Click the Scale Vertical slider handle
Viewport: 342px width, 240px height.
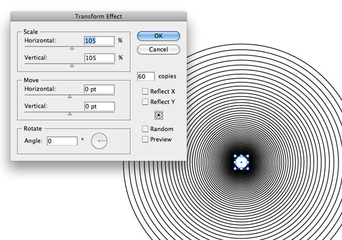coord(72,66)
